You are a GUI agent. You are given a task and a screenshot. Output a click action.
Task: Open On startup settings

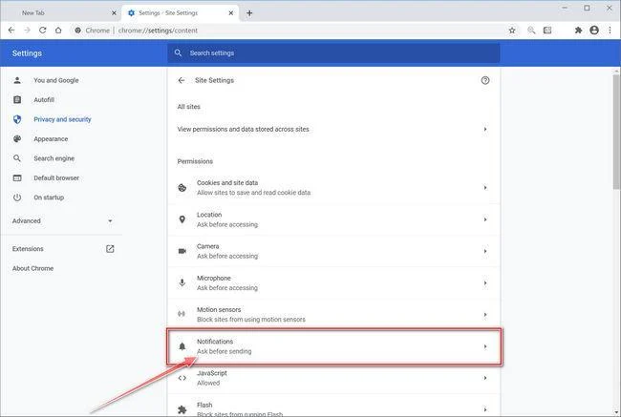(x=49, y=198)
